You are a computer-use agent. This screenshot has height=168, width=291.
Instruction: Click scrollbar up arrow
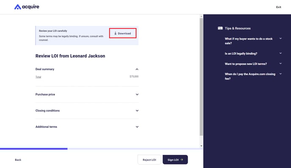click(201, 17)
